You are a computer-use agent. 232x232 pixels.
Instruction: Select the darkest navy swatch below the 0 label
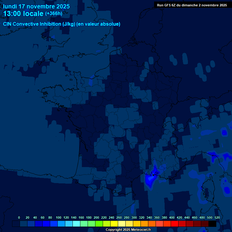[x=16, y=224]
